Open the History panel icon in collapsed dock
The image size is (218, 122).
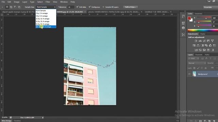pos(183,16)
